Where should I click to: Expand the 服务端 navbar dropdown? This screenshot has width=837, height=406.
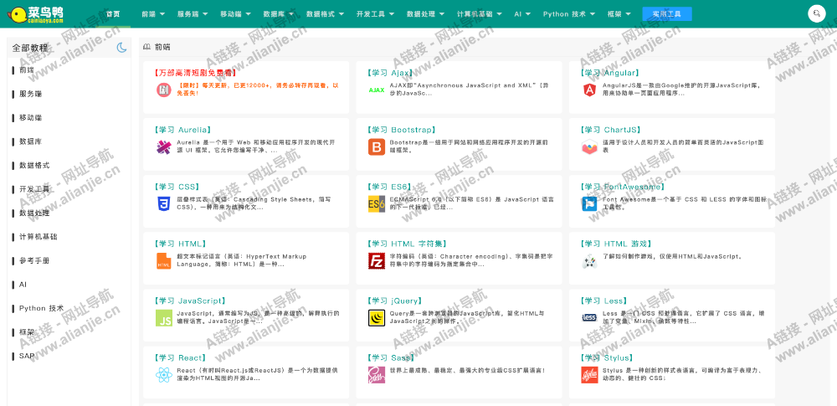[193, 14]
